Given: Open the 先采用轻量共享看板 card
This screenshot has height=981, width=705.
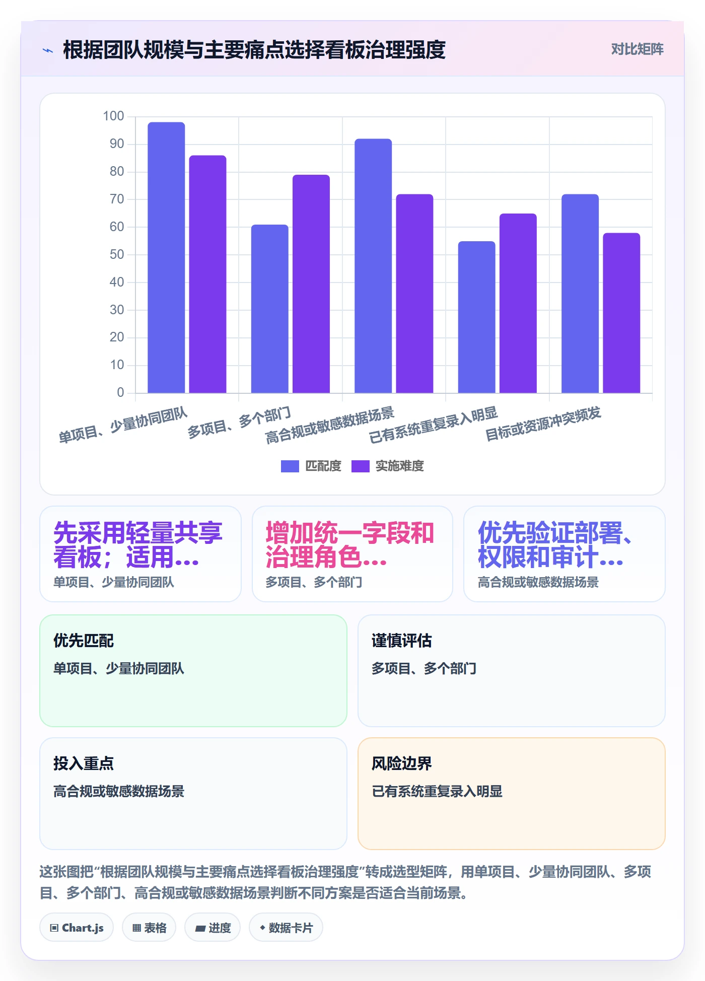Looking at the screenshot, I should pyautogui.click(x=140, y=554).
